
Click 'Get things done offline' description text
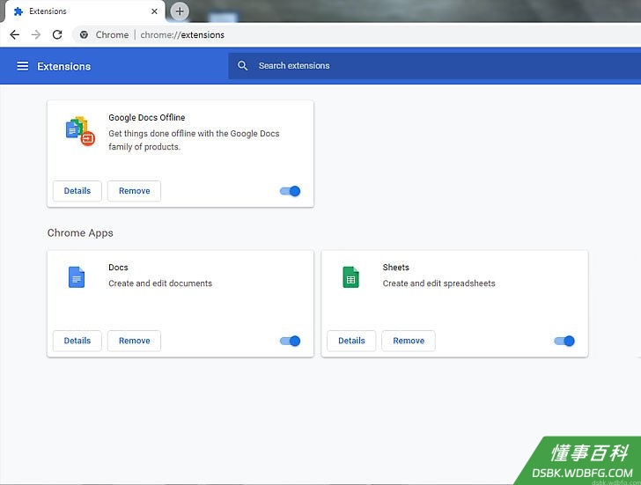click(194, 140)
